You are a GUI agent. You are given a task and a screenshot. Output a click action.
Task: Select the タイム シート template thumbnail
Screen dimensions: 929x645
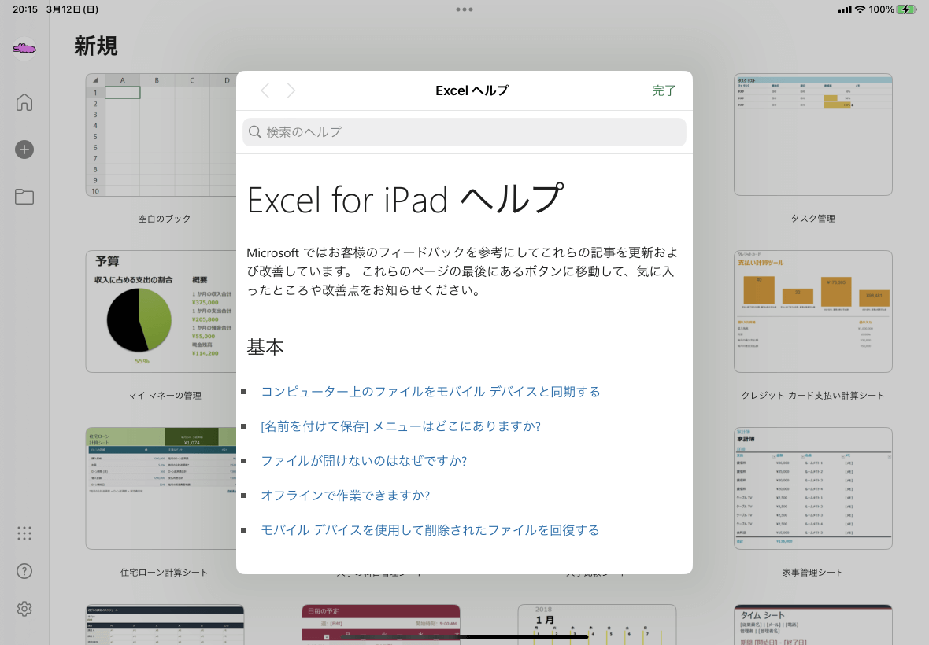pos(812,625)
